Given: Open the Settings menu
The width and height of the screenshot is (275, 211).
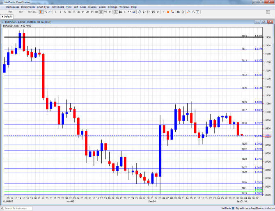Looking at the screenshot, I should pos(112,7).
